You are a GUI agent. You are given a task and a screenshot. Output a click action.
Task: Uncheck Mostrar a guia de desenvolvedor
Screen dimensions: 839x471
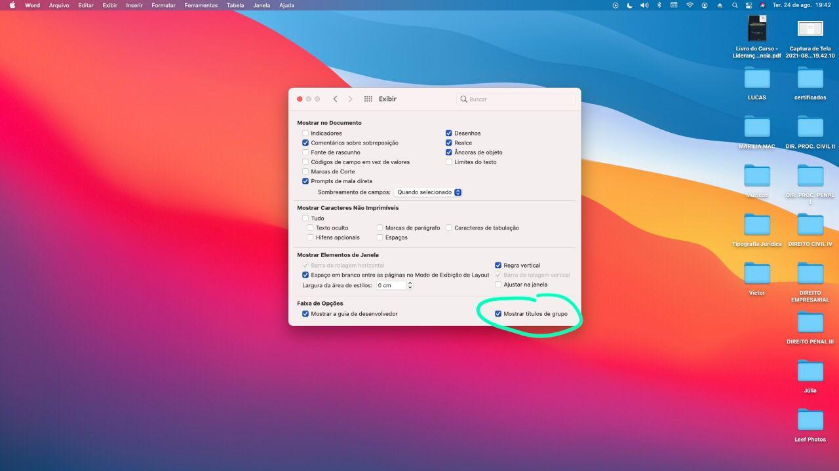click(x=305, y=314)
